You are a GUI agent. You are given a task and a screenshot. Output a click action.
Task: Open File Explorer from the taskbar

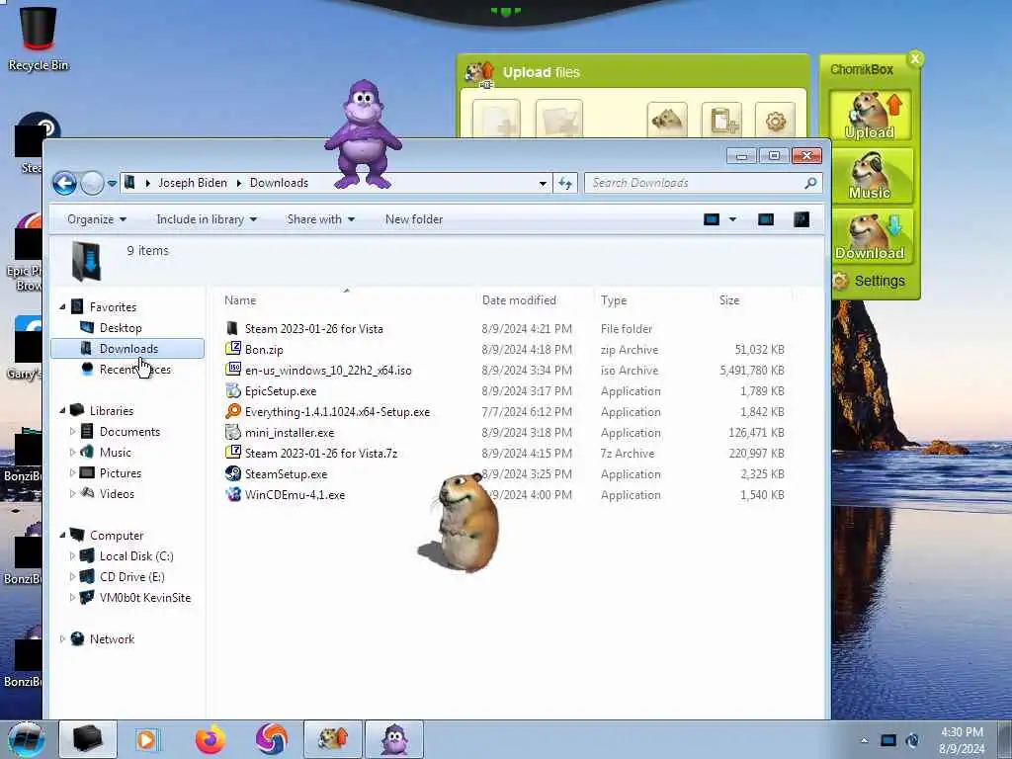(x=87, y=739)
